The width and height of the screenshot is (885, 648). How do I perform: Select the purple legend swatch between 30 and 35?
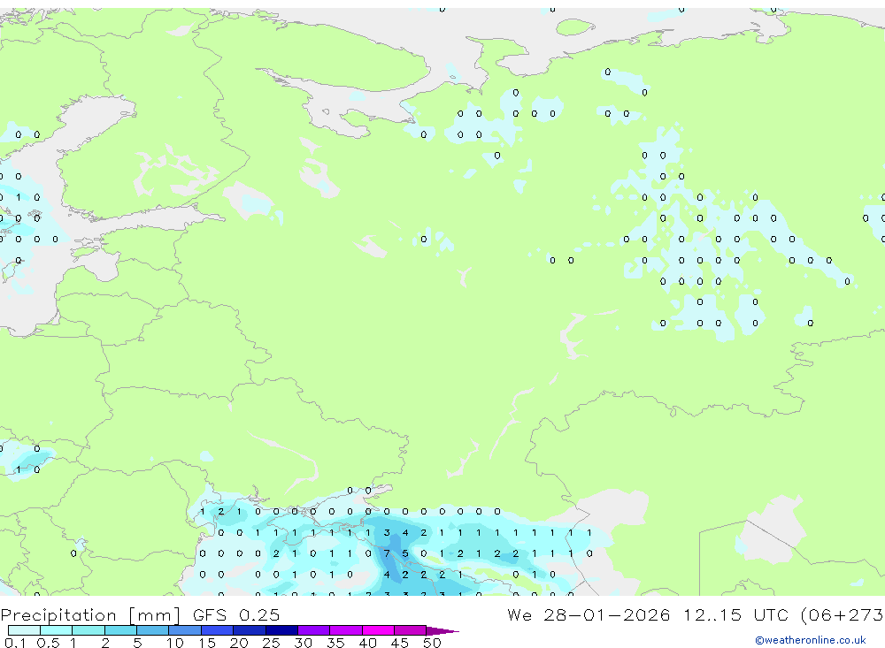pos(314,630)
